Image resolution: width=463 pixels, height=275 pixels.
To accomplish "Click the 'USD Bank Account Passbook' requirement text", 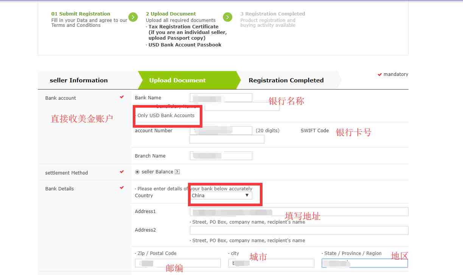I will pyautogui.click(x=185, y=45).
